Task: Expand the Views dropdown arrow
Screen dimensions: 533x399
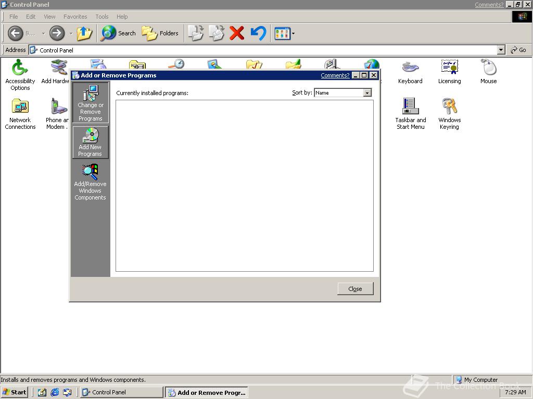Action: [294, 33]
